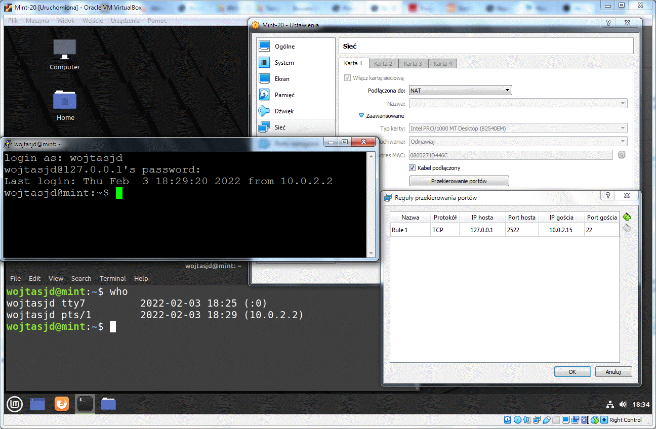
Task: Click the PuTTY window title icon
Action: tap(8, 144)
